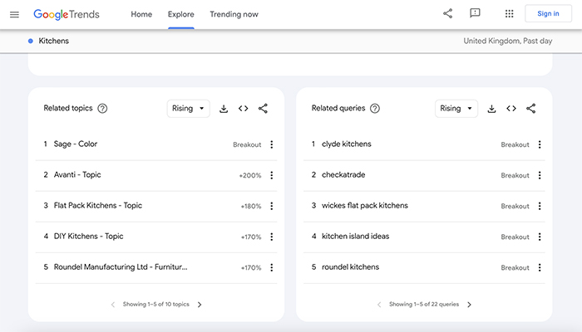
Task: Go to next page of topics
Action: [x=200, y=305]
